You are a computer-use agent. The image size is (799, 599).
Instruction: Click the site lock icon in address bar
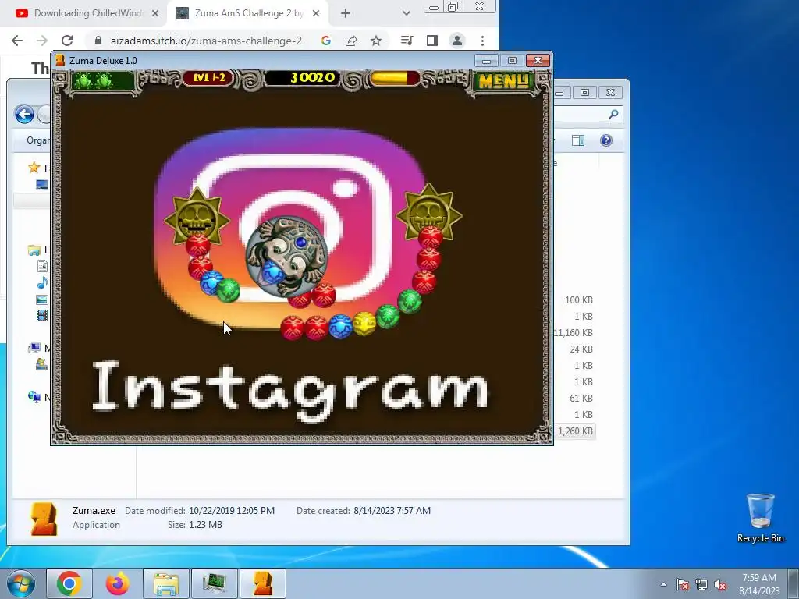tap(98, 41)
